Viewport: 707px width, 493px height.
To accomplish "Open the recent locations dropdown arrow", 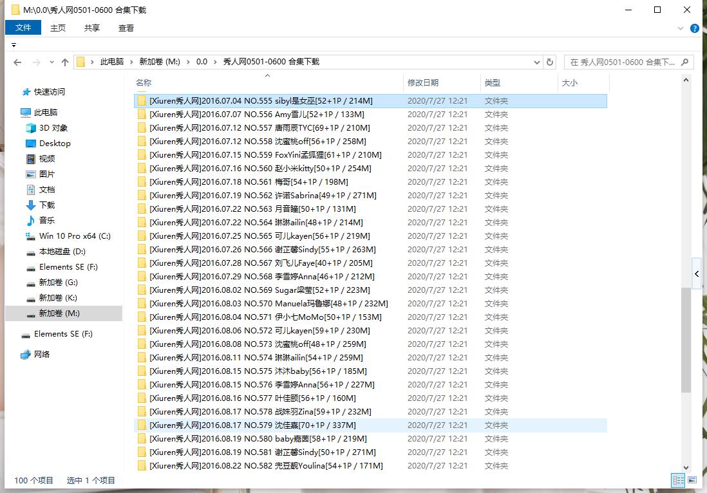I will 51,62.
